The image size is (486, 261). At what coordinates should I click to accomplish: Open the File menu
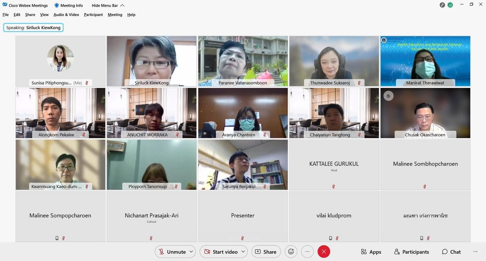tap(6, 15)
